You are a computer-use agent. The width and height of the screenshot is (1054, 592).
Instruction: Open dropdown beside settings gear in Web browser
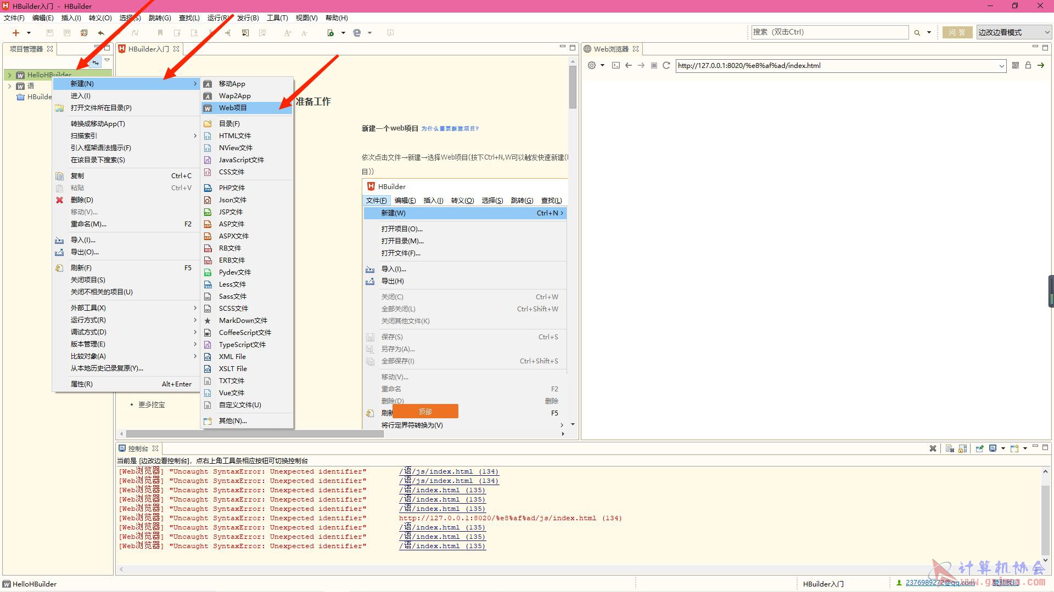(602, 65)
